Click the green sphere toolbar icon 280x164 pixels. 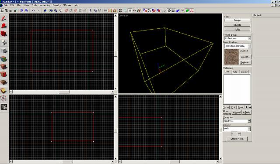pyautogui.click(x=187, y=10)
